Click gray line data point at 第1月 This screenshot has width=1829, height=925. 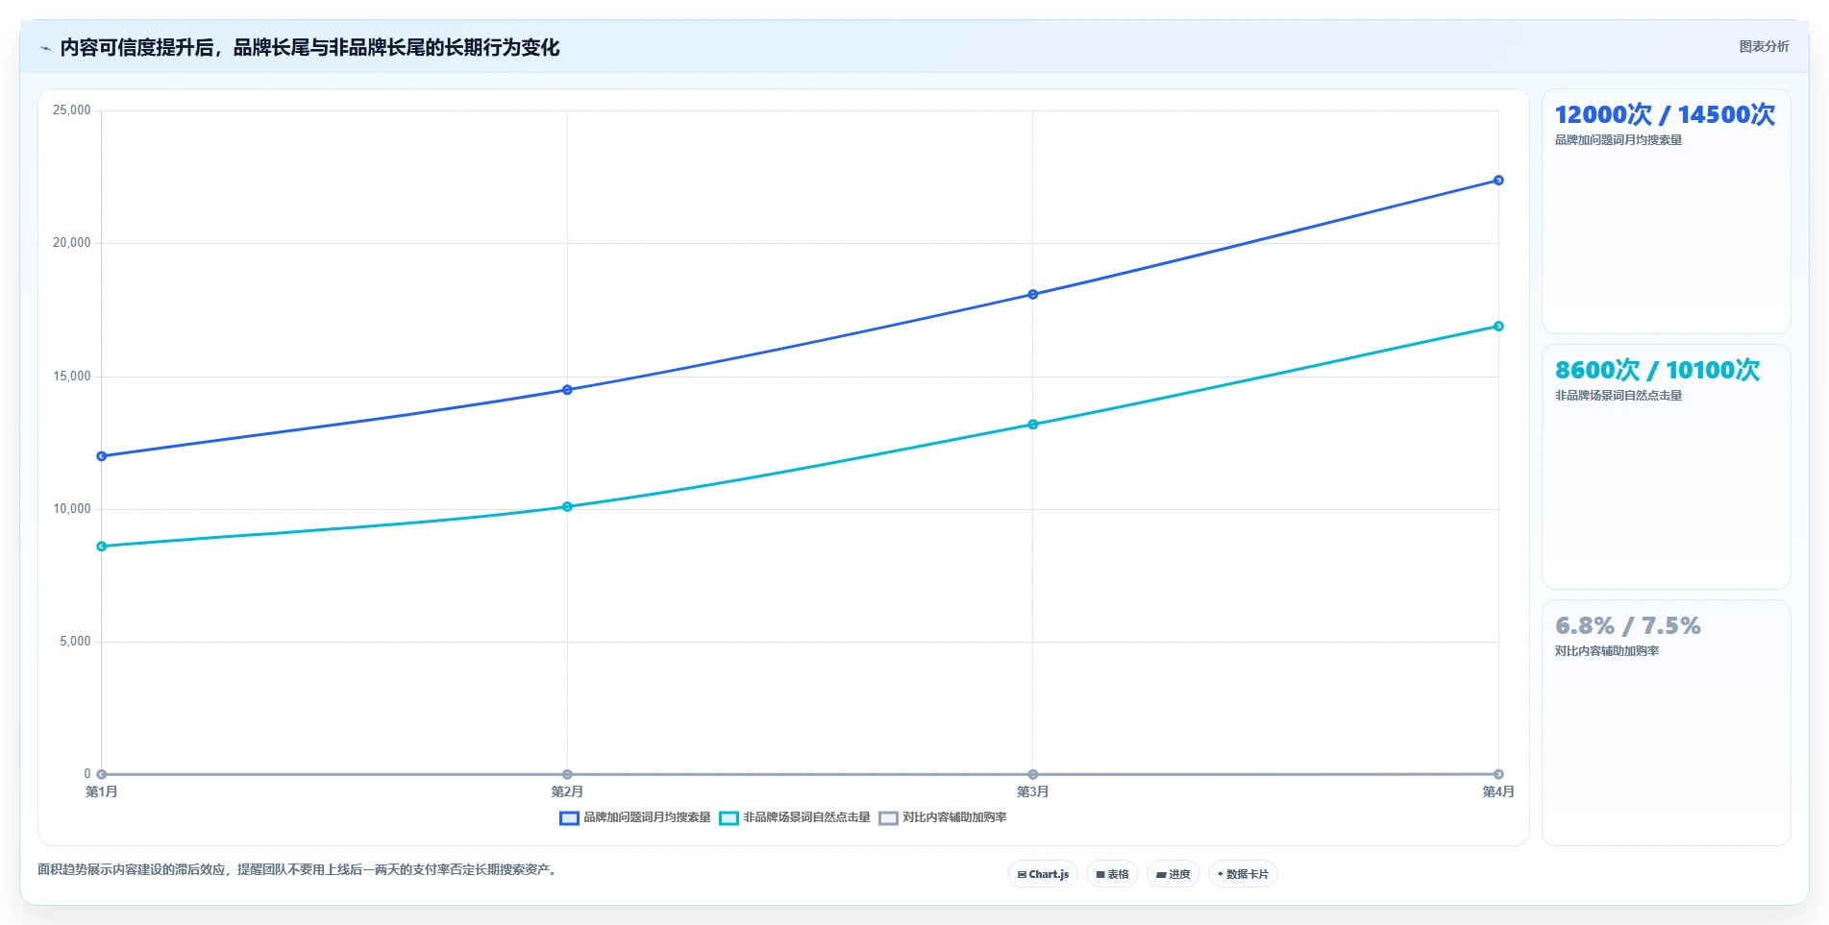pyautogui.click(x=102, y=774)
